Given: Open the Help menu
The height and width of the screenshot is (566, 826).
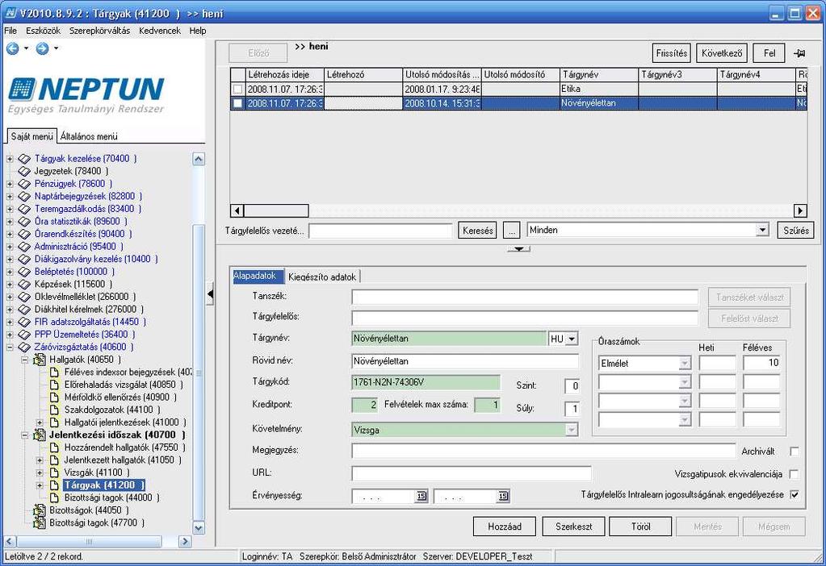Looking at the screenshot, I should coord(198,31).
